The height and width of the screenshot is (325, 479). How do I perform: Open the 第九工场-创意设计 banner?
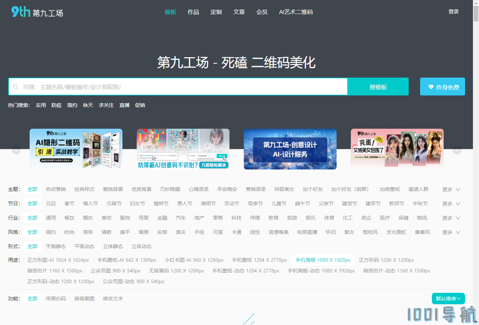[290, 149]
